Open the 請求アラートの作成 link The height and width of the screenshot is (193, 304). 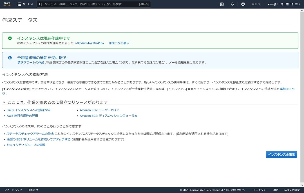tap(31, 63)
